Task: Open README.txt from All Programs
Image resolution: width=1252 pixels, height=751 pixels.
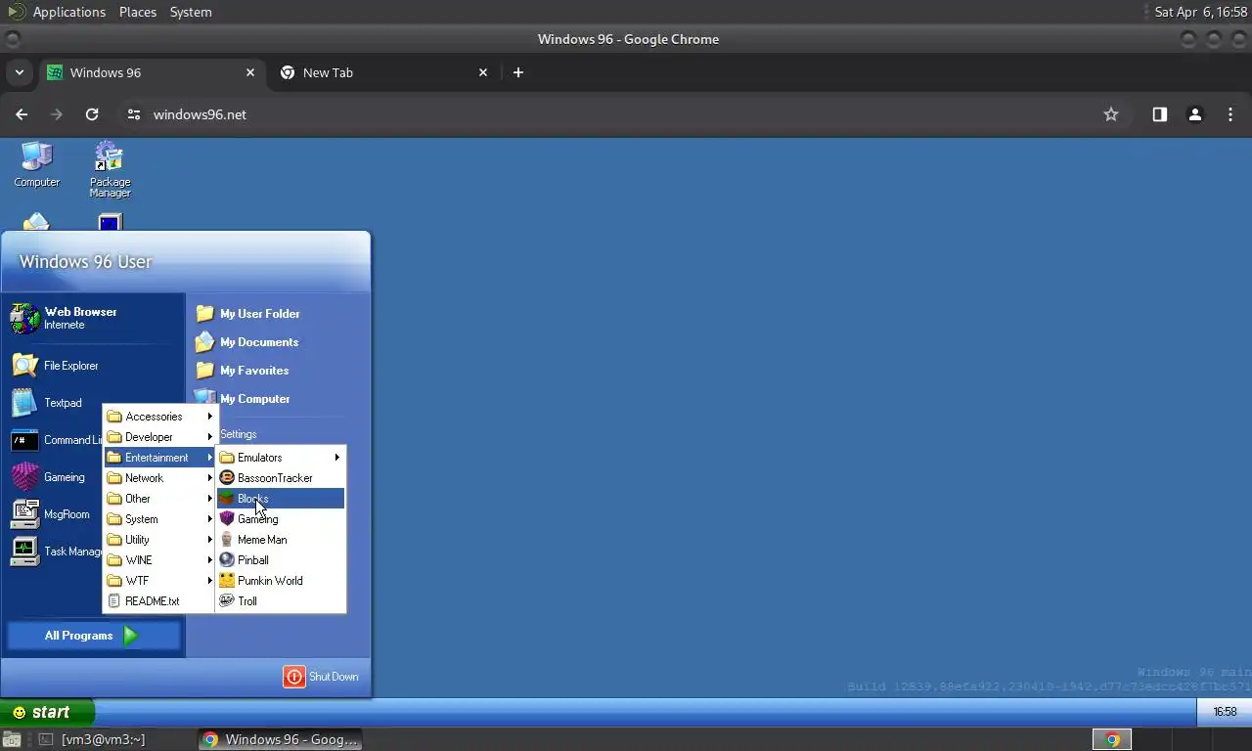Action: (x=158, y=601)
